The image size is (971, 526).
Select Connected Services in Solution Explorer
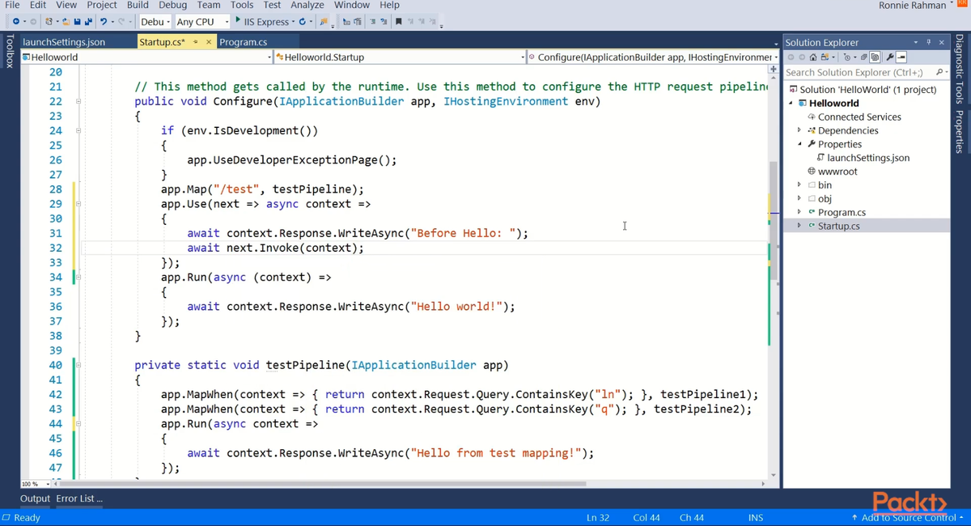point(859,117)
